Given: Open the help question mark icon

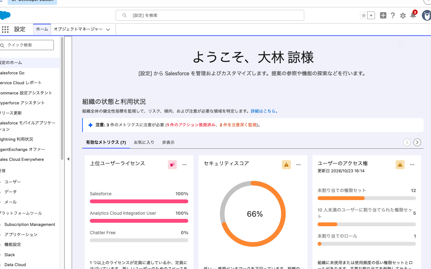Looking at the screenshot, I should tap(393, 15).
